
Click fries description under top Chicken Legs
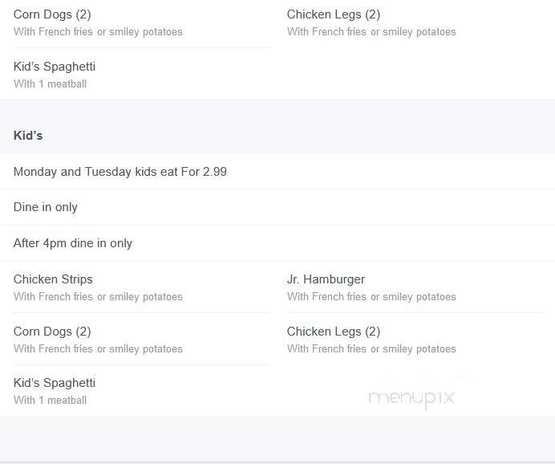[x=371, y=32]
